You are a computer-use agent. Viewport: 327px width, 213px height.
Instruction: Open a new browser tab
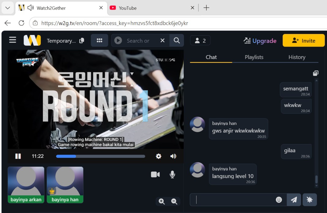(206, 8)
